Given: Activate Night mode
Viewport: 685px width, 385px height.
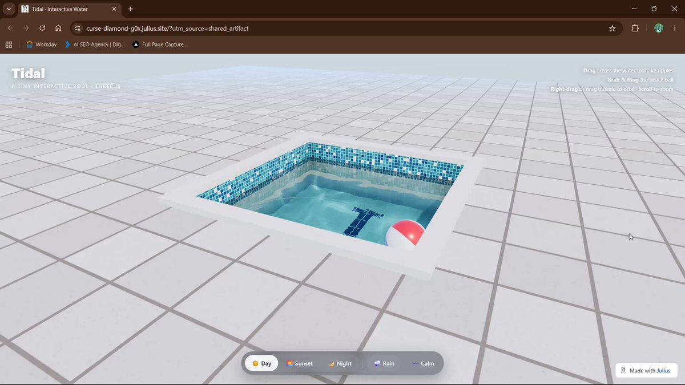Looking at the screenshot, I should 340,363.
